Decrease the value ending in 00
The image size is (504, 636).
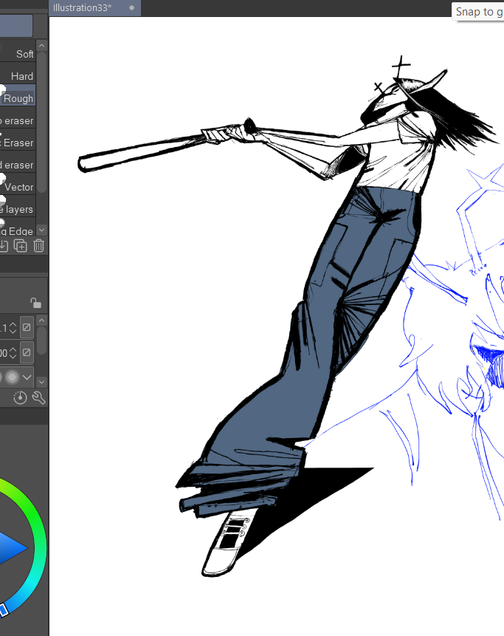click(13, 356)
